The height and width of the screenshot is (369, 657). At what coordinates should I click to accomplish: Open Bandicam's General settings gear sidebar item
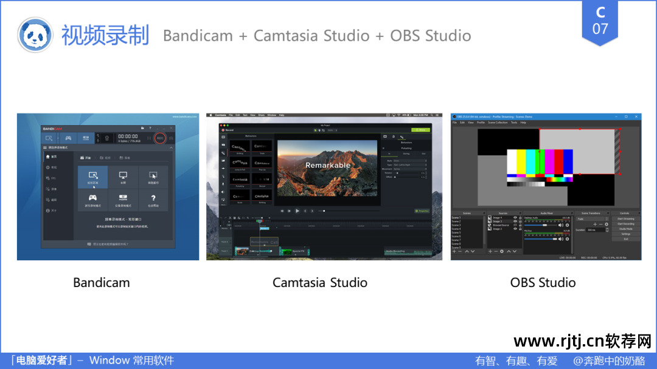point(51,167)
